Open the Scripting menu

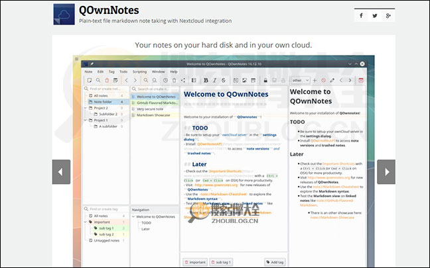click(x=139, y=71)
